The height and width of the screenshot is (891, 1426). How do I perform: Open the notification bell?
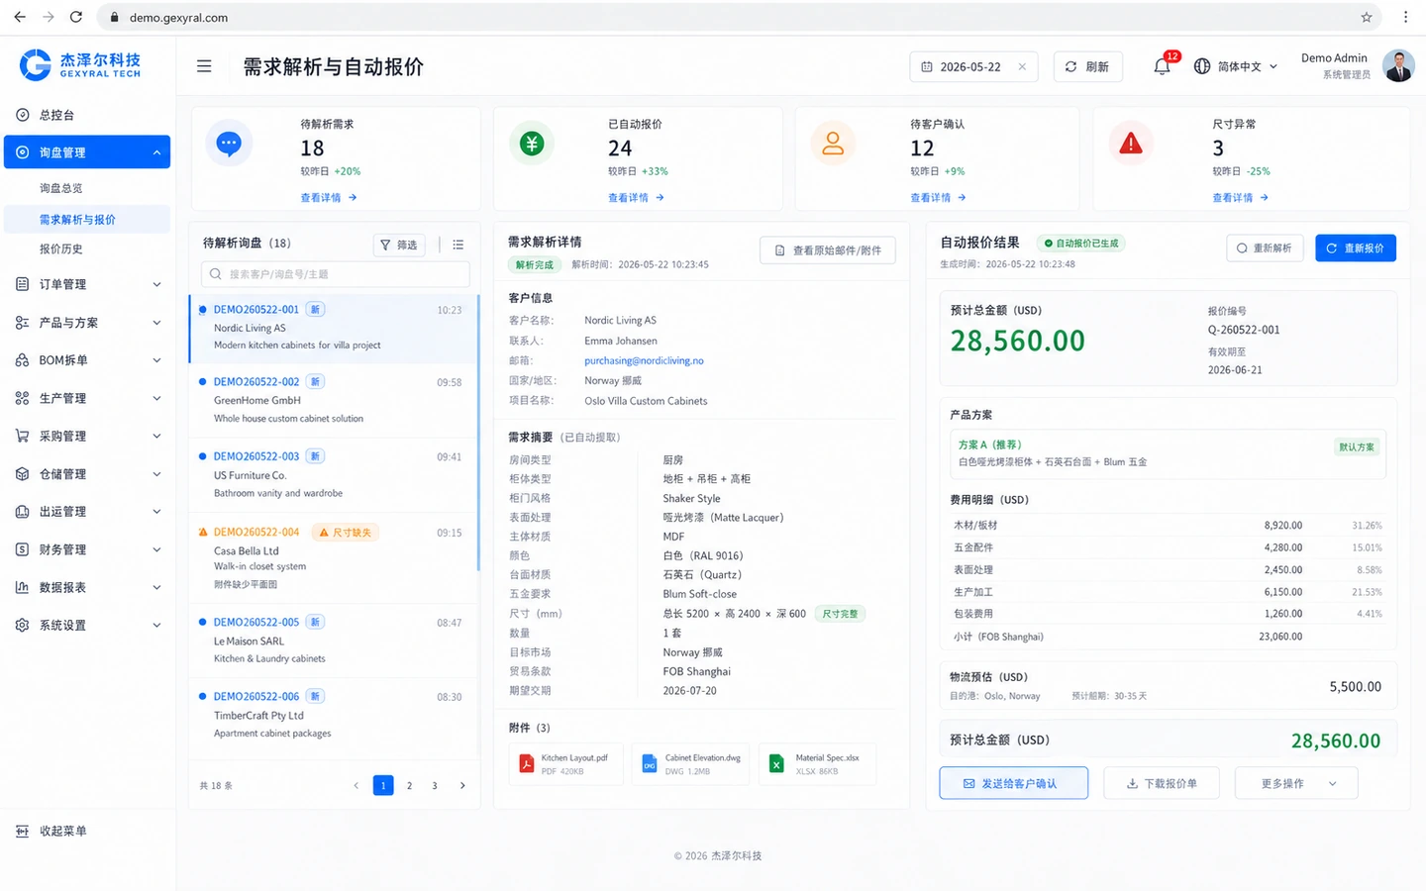pos(1163,66)
